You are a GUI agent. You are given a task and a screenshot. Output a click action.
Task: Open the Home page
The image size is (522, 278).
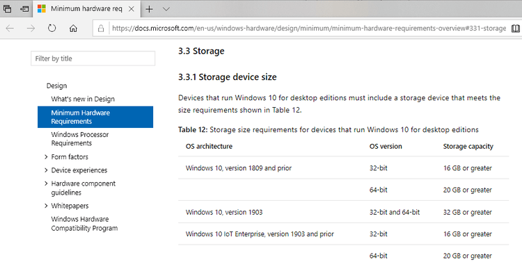(73, 28)
